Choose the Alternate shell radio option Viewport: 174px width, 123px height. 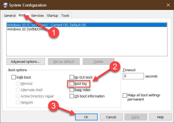point(18,90)
